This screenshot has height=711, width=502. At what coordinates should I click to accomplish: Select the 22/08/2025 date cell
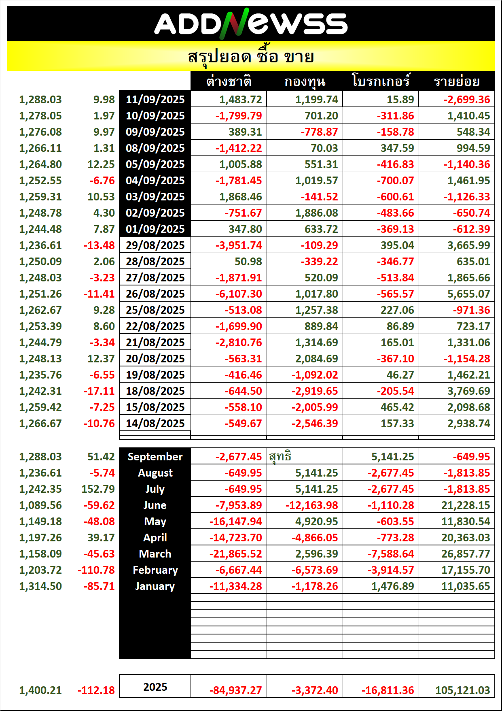[x=155, y=326]
